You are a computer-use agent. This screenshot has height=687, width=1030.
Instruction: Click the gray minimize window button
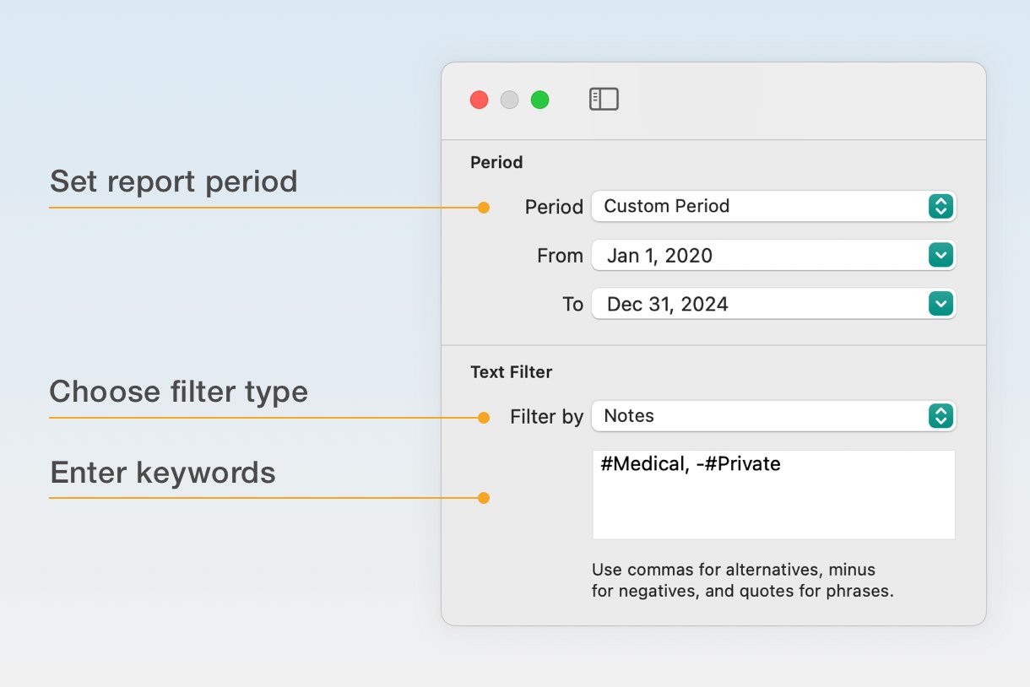pos(510,100)
